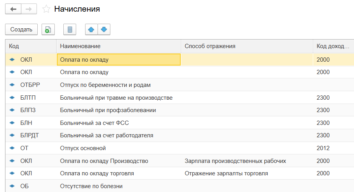This screenshot has height=192, width=354.
Task: Click the ОТБРР code cell
Action: pyautogui.click(x=30, y=85)
